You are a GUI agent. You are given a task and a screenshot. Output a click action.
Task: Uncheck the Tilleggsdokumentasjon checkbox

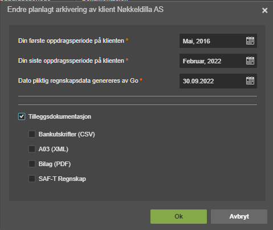[22, 116]
